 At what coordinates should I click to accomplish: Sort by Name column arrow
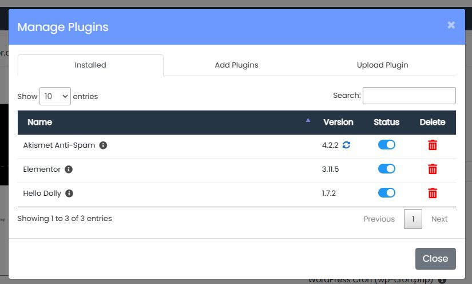(308, 120)
